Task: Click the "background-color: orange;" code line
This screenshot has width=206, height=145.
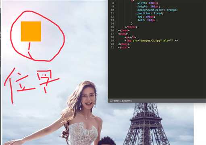Action: click(x=157, y=10)
